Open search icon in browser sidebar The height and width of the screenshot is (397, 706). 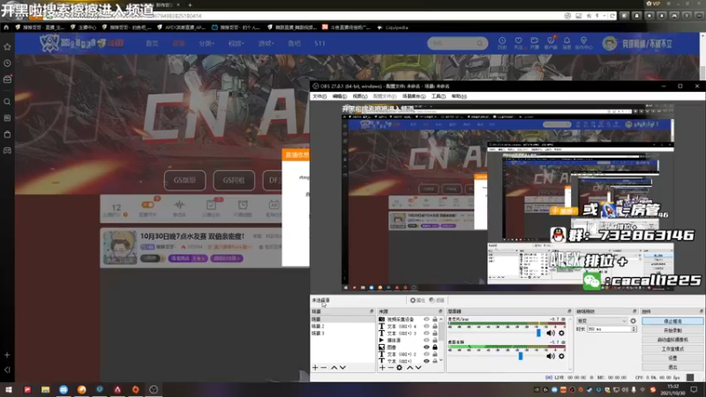(x=7, y=101)
